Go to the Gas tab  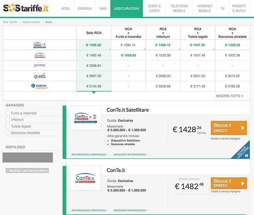coord(103,8)
